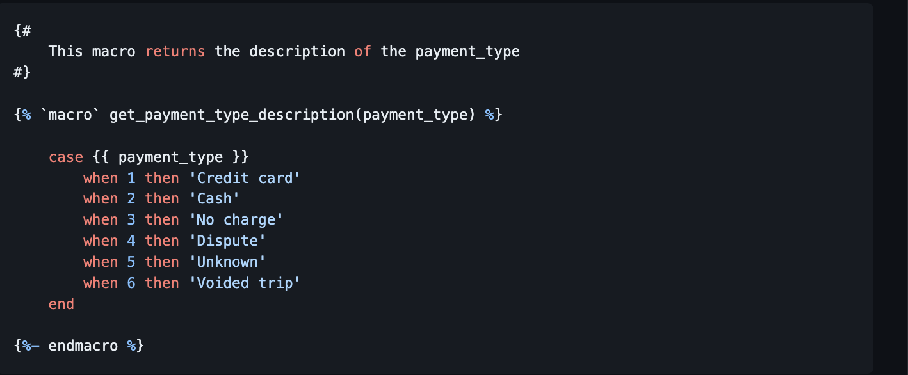This screenshot has width=908, height=375.
Task: Click the 'Unknown' string literal
Action: click(227, 262)
